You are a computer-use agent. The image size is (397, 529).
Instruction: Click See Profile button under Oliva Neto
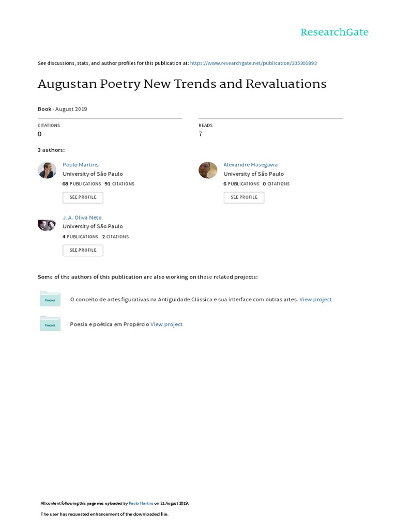tap(83, 250)
